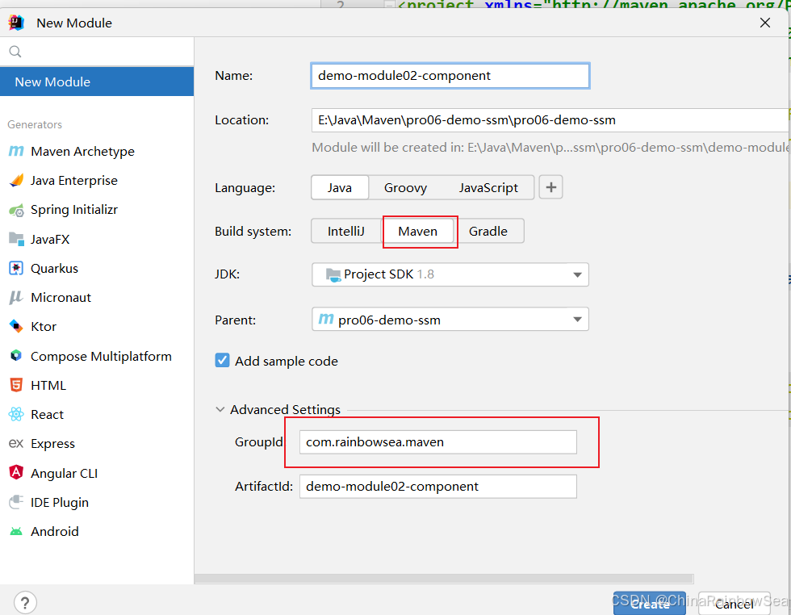The image size is (791, 615).
Task: Select the HTML5 generator icon
Action: (16, 386)
